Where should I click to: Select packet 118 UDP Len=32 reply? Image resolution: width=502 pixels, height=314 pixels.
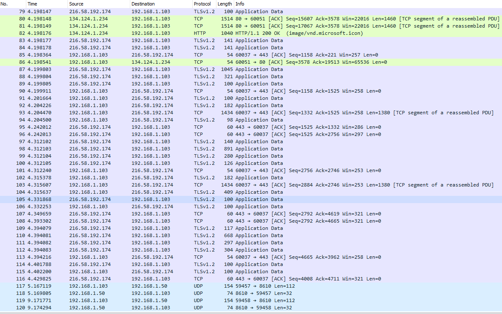point(170,293)
